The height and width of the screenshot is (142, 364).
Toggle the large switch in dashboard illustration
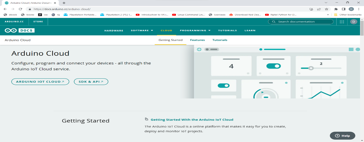274,66
